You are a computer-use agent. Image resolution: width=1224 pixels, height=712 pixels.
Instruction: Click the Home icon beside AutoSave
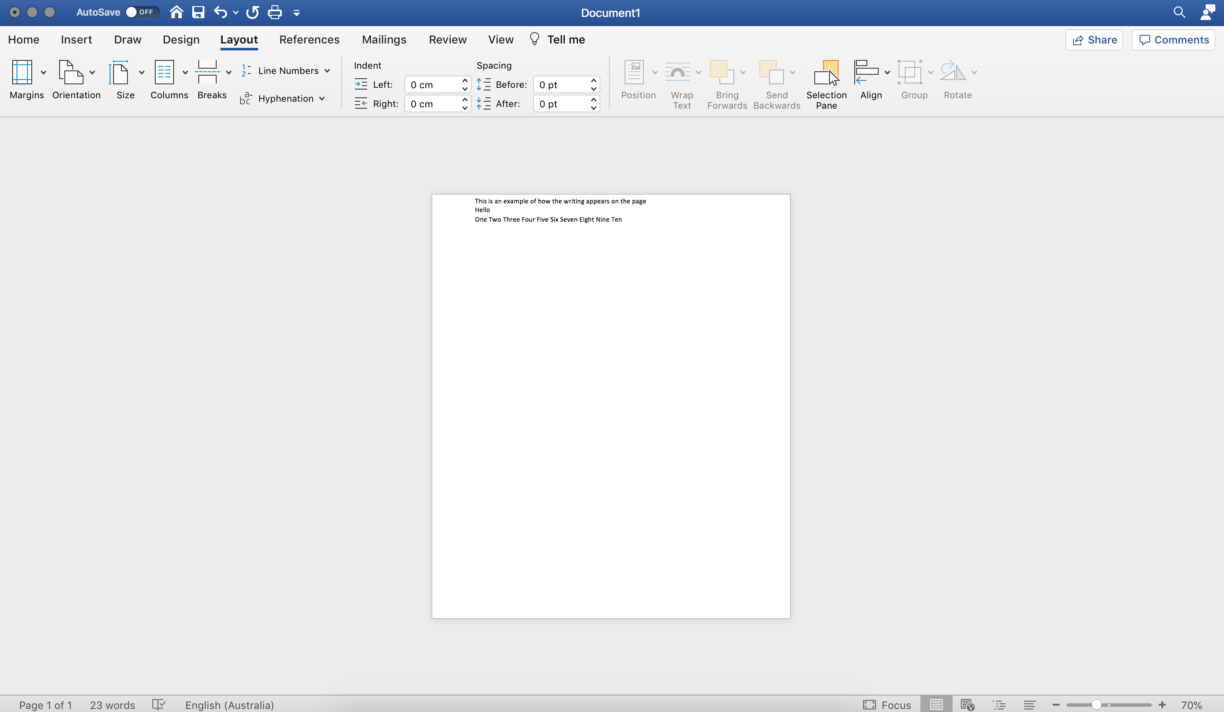pyautogui.click(x=176, y=12)
